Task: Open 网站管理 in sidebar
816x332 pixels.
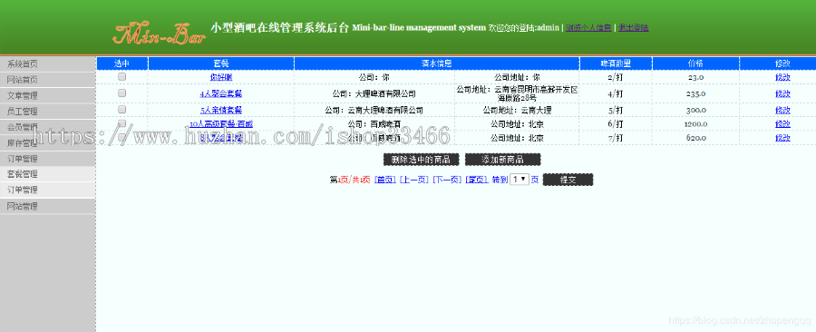Action: tap(48, 206)
